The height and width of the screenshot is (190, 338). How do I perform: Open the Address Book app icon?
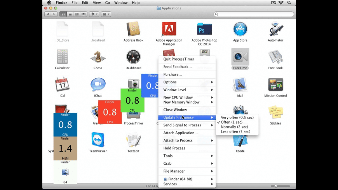133,29
